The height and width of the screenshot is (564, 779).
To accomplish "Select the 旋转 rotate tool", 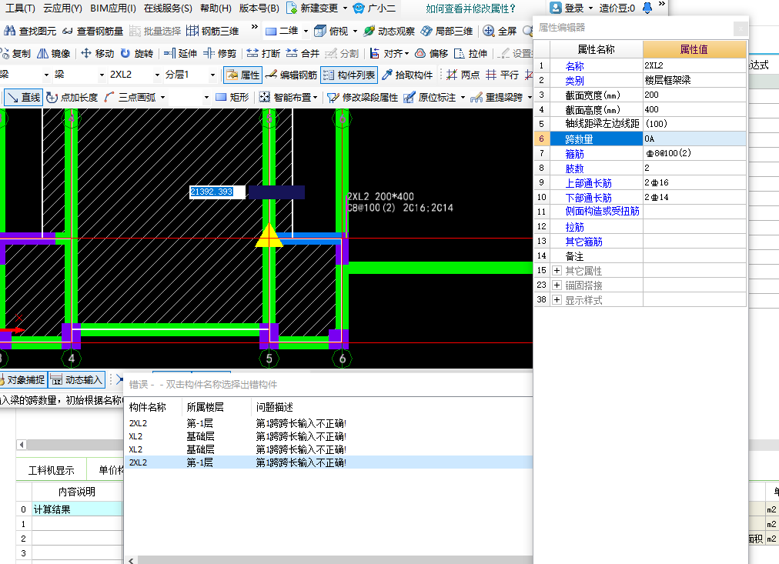I will [136, 53].
